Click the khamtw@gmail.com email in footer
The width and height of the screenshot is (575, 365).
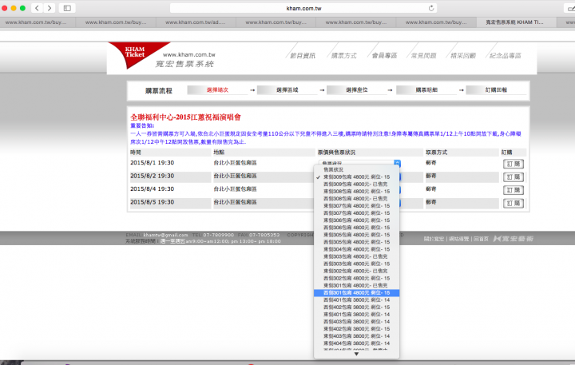pos(165,235)
